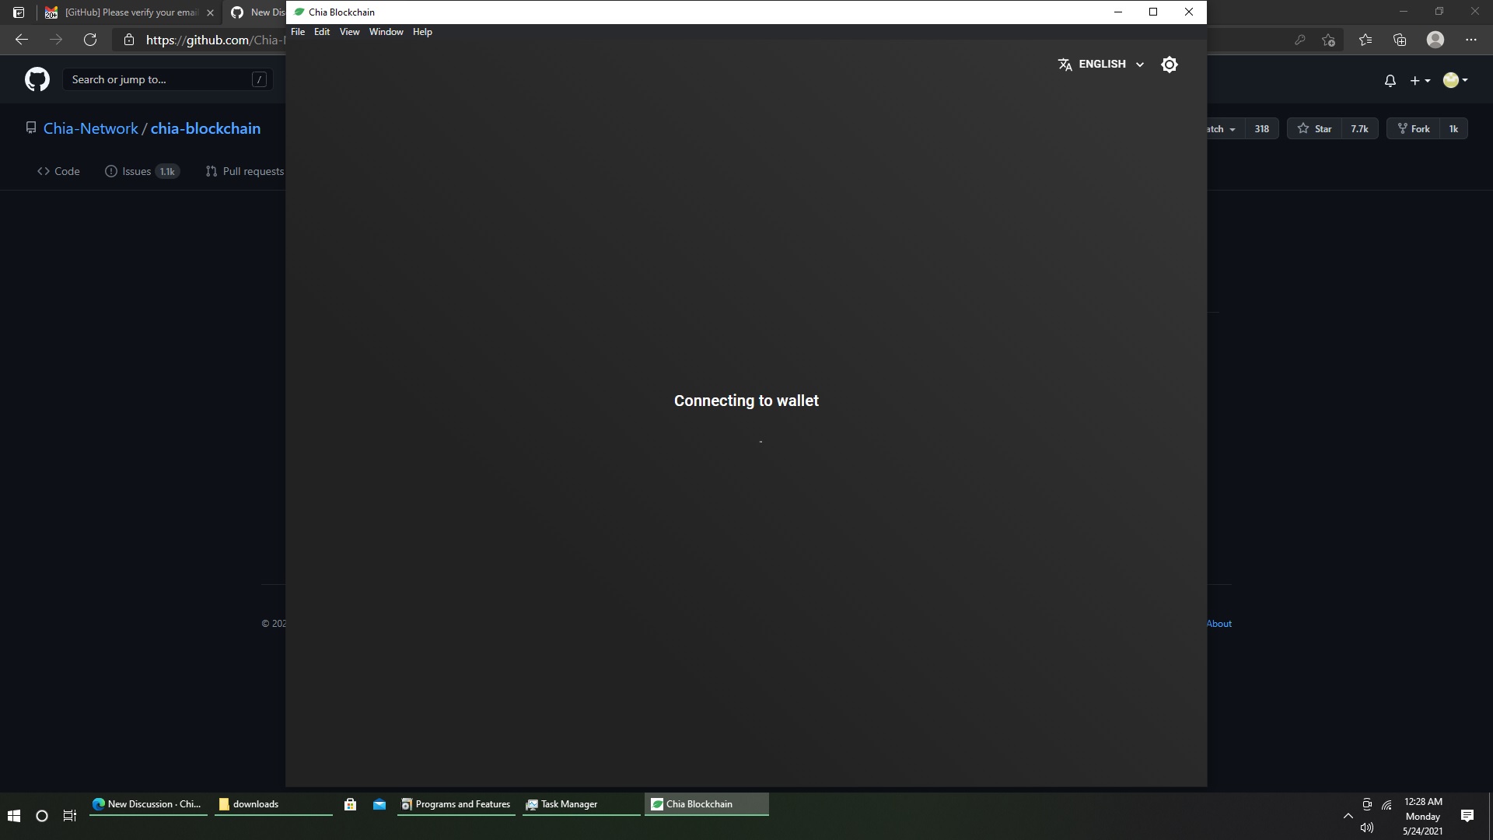The image size is (1493, 840).
Task: Open the volume speaker tray icon
Action: [1367, 828]
